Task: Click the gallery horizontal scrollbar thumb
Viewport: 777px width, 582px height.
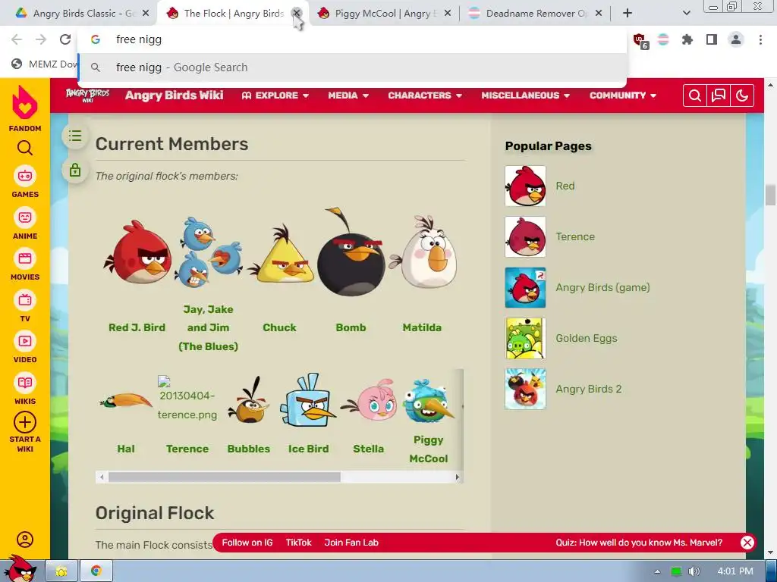Action: point(225,477)
